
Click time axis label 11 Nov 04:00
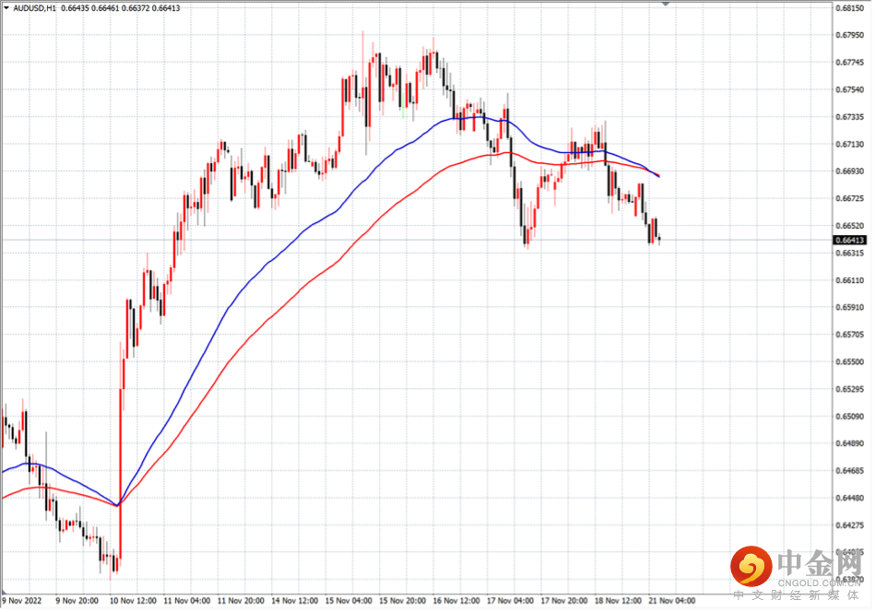click(x=187, y=601)
